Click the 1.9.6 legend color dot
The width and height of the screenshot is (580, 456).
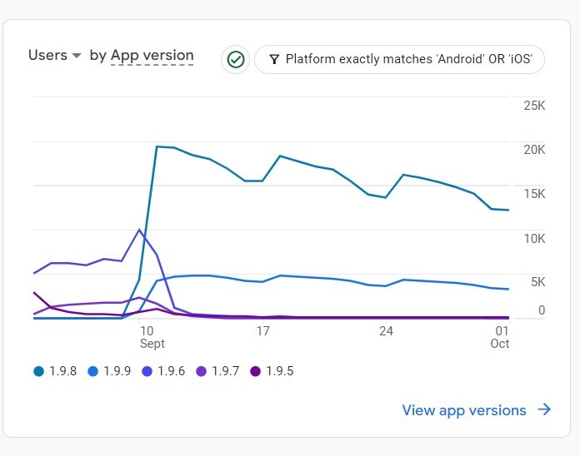click(x=147, y=371)
